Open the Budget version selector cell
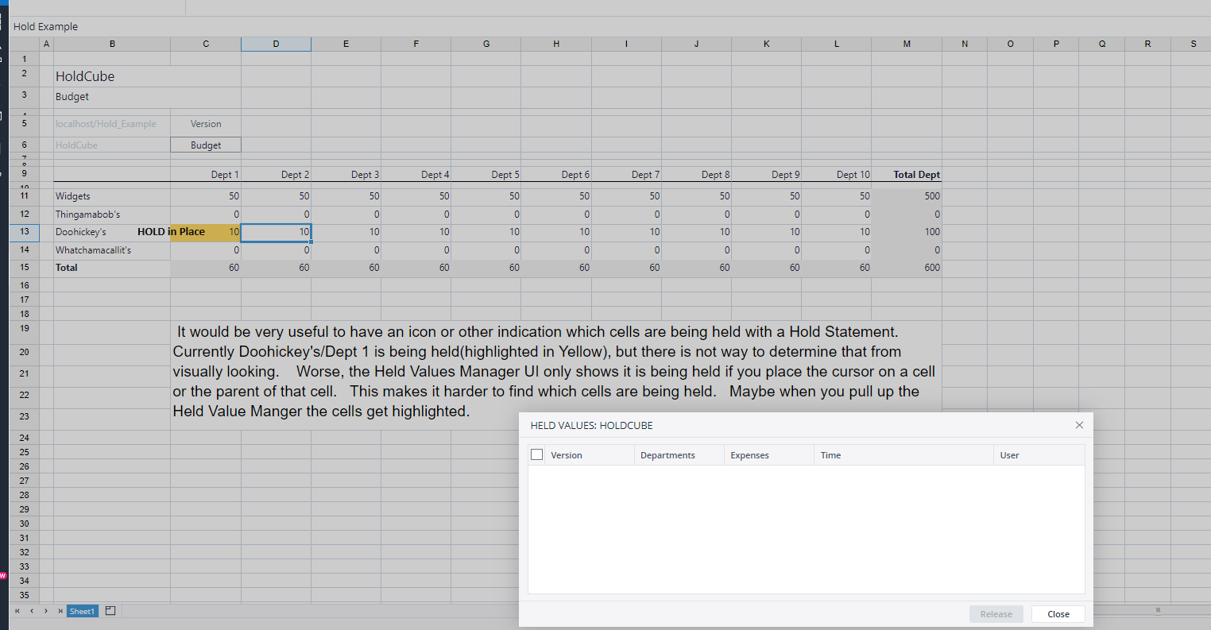The image size is (1211, 630). point(206,145)
